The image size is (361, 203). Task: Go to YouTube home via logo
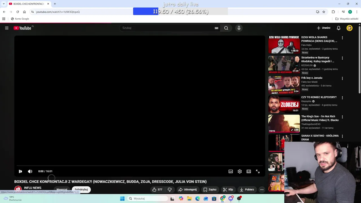click(x=22, y=28)
